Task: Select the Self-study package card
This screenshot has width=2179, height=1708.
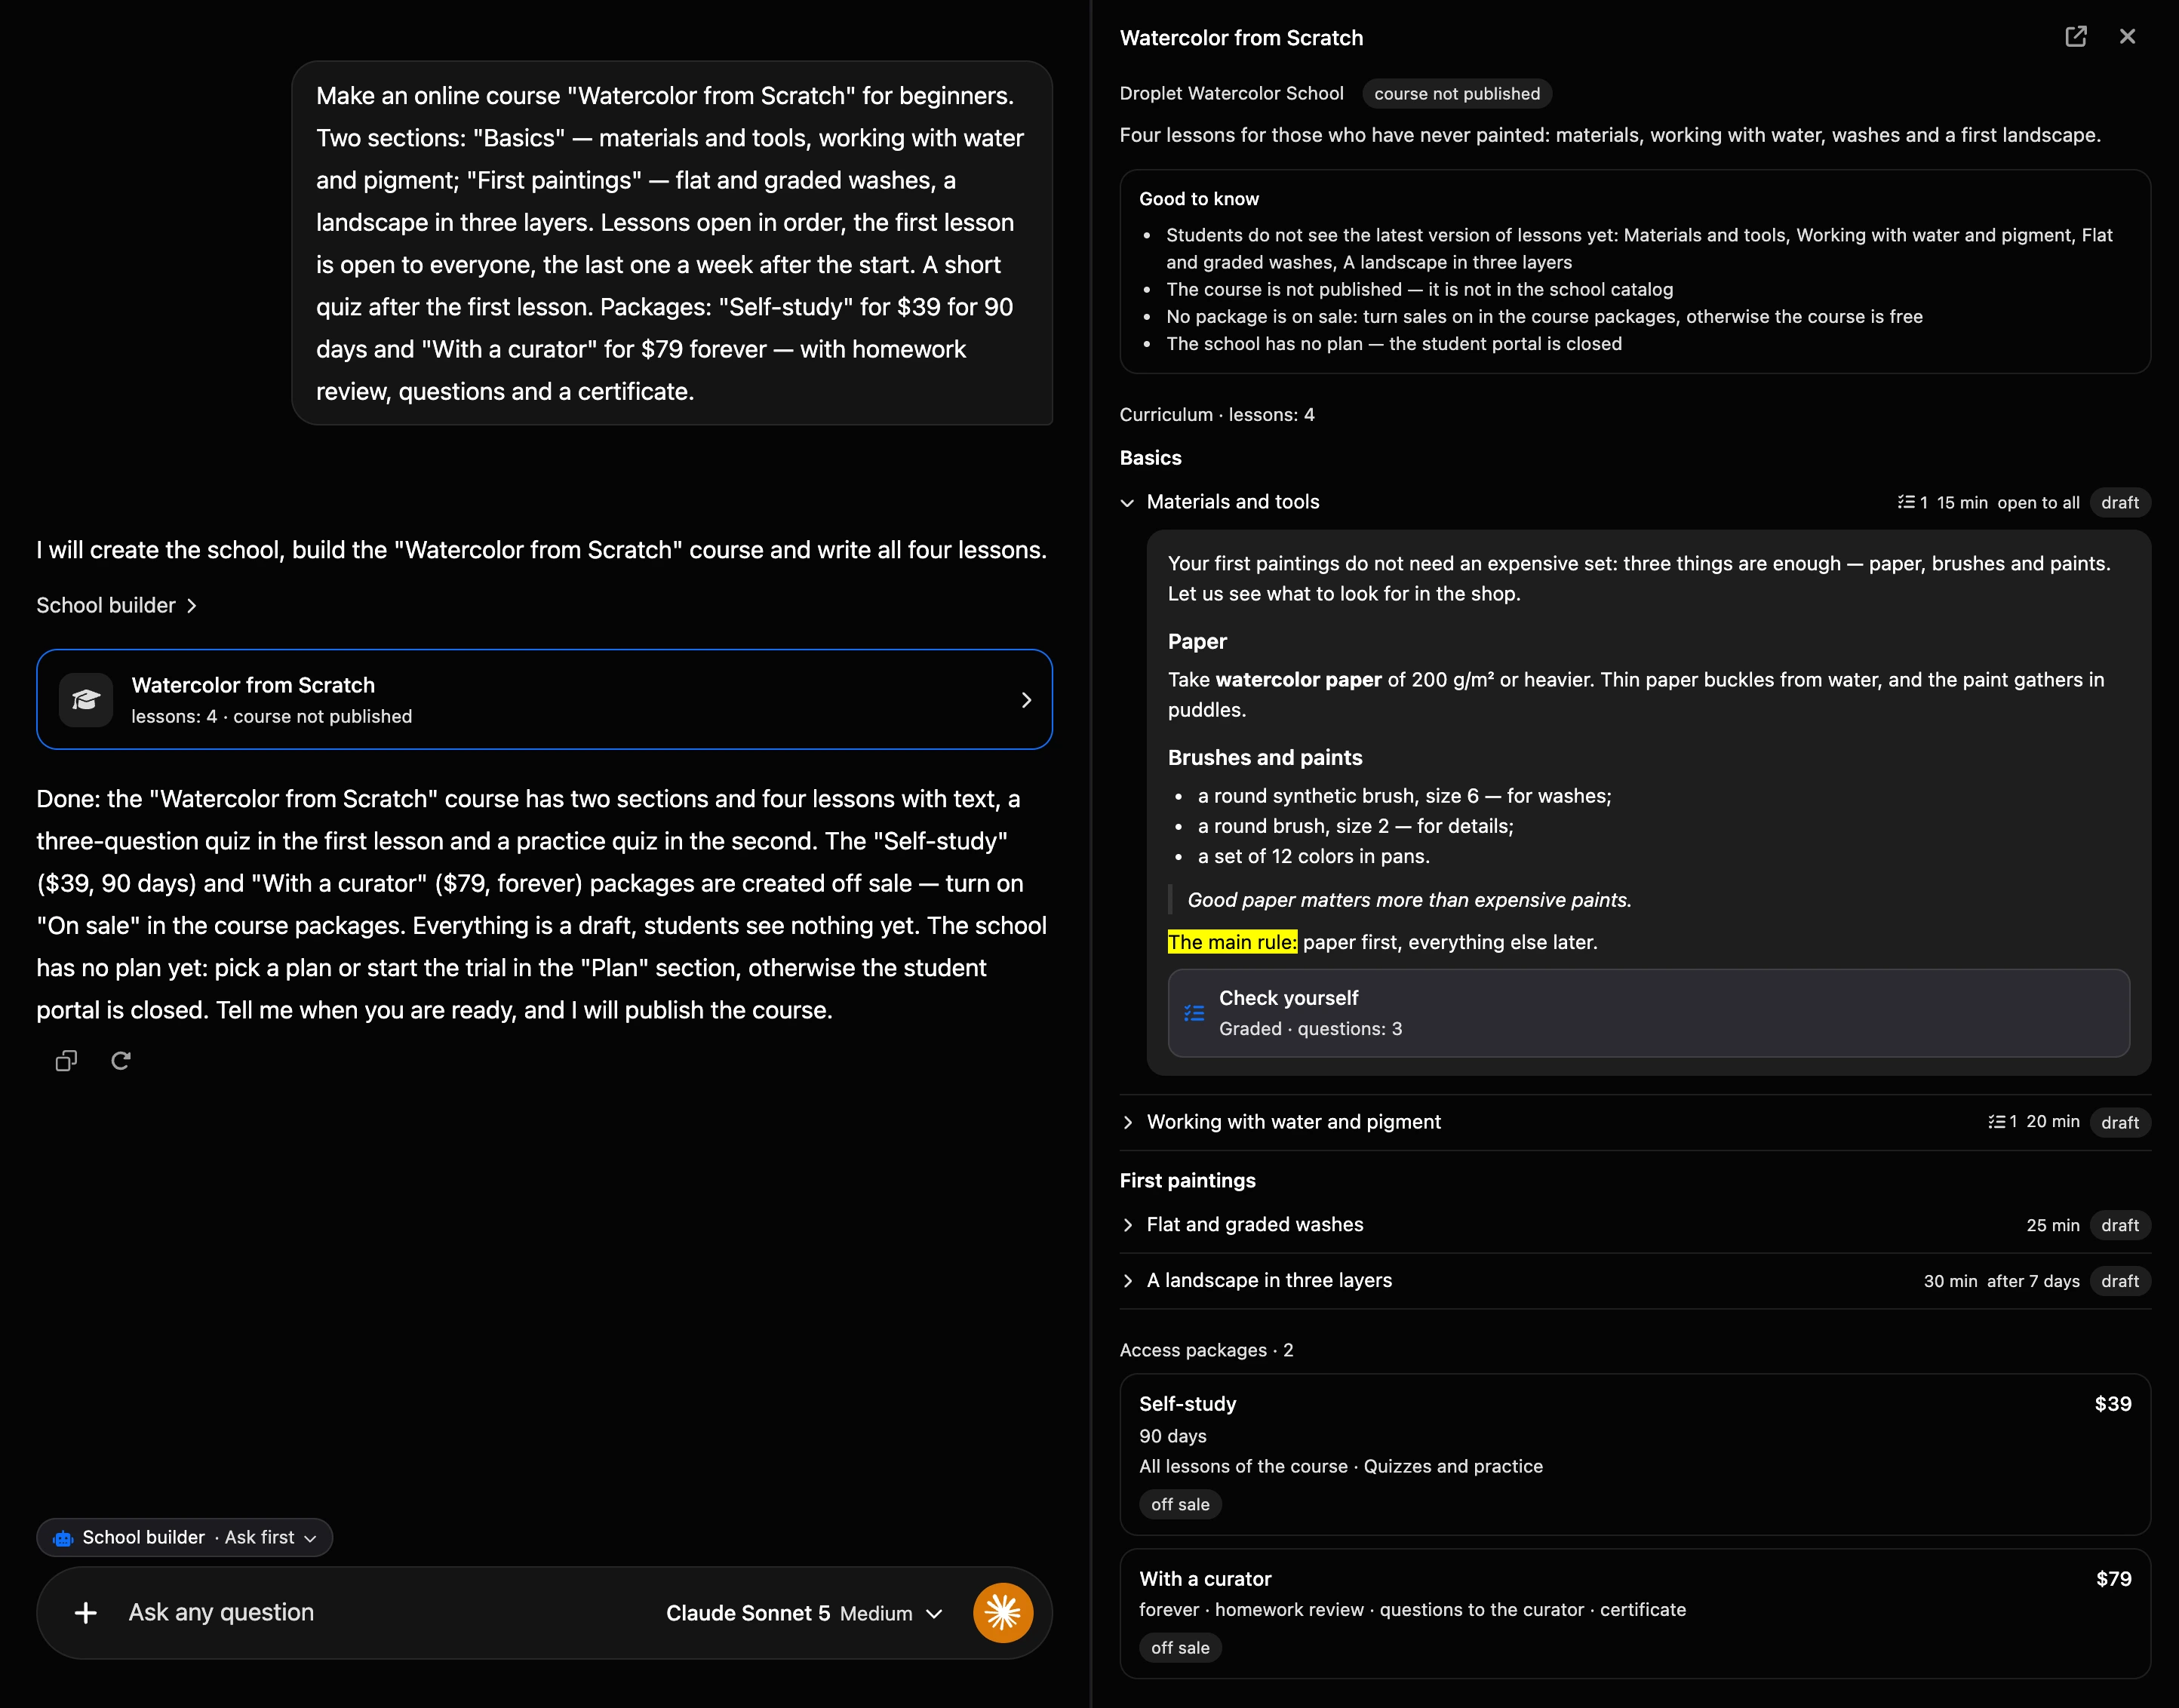Action: point(1635,1455)
